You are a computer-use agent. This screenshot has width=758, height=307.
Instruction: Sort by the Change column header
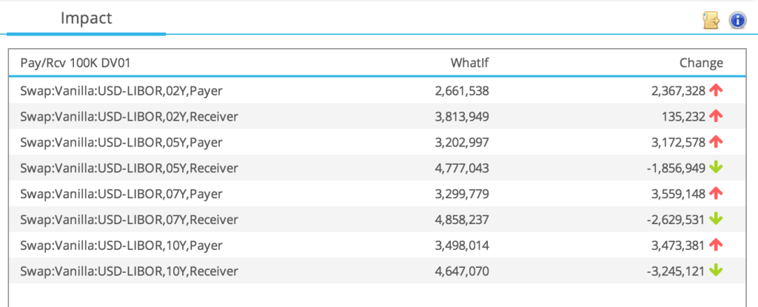[702, 64]
